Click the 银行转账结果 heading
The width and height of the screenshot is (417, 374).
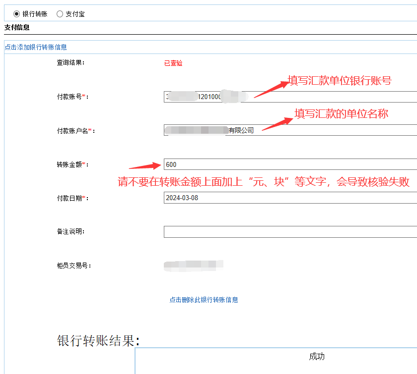pos(99,341)
